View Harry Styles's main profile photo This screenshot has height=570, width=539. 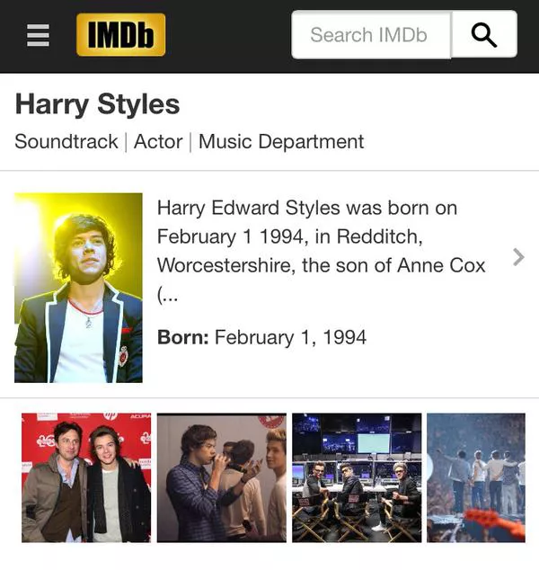(x=78, y=288)
